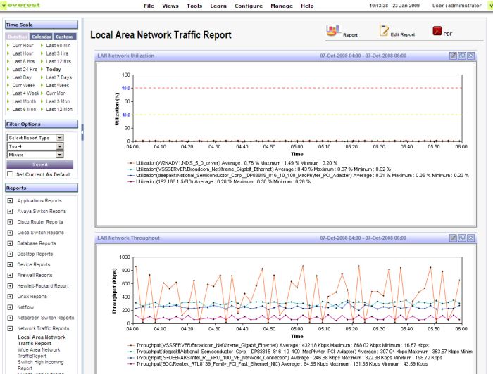The width and height of the screenshot is (493, 374).
Task: Open Device Reports tree item
Action: [34, 264]
